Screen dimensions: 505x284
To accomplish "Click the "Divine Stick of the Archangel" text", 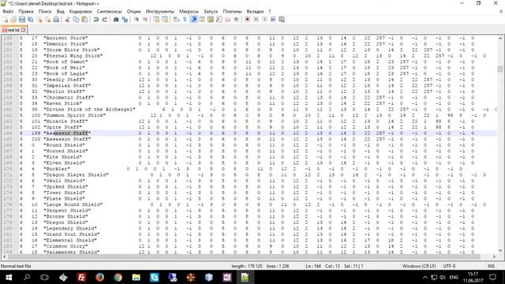I will tap(89, 110).
